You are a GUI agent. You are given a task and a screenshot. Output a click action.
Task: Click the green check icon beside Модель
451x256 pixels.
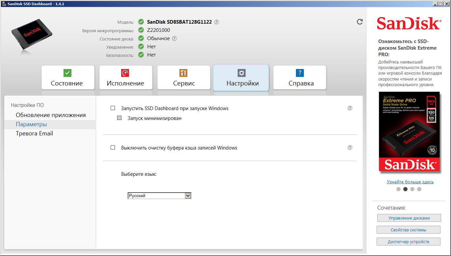141,22
